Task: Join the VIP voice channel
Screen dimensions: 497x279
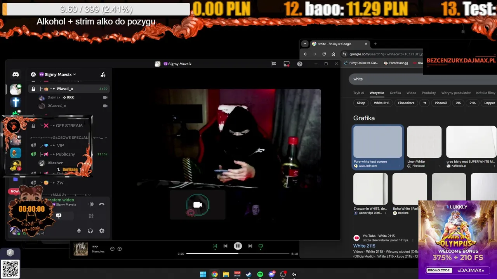Action: [60, 145]
